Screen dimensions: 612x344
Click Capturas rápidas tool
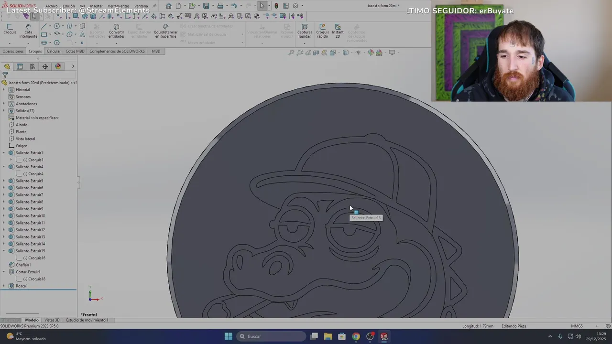[305, 31]
